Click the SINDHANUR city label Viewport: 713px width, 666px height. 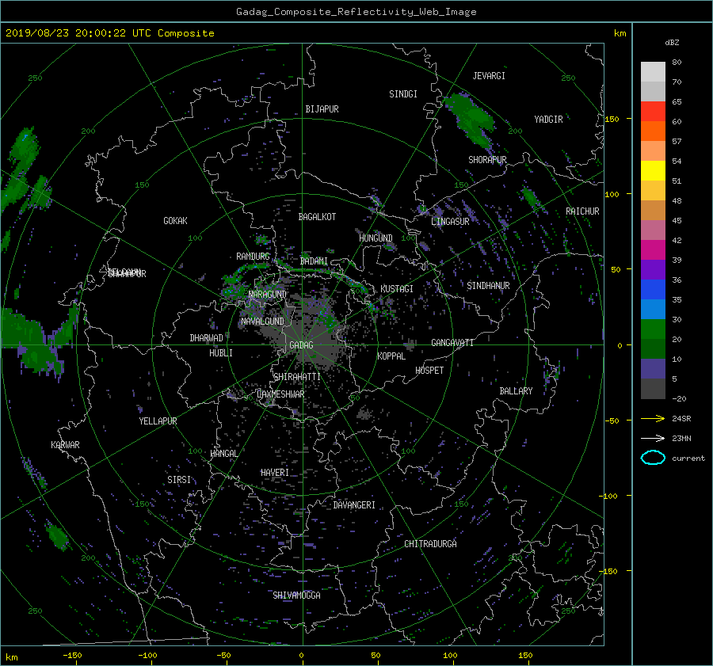[x=488, y=286]
